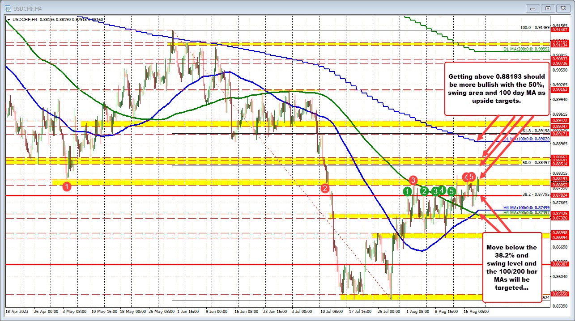This screenshot has width=575, height=321.
Task: Click the current price tag 0.88193 on right axis
Action: [559, 178]
